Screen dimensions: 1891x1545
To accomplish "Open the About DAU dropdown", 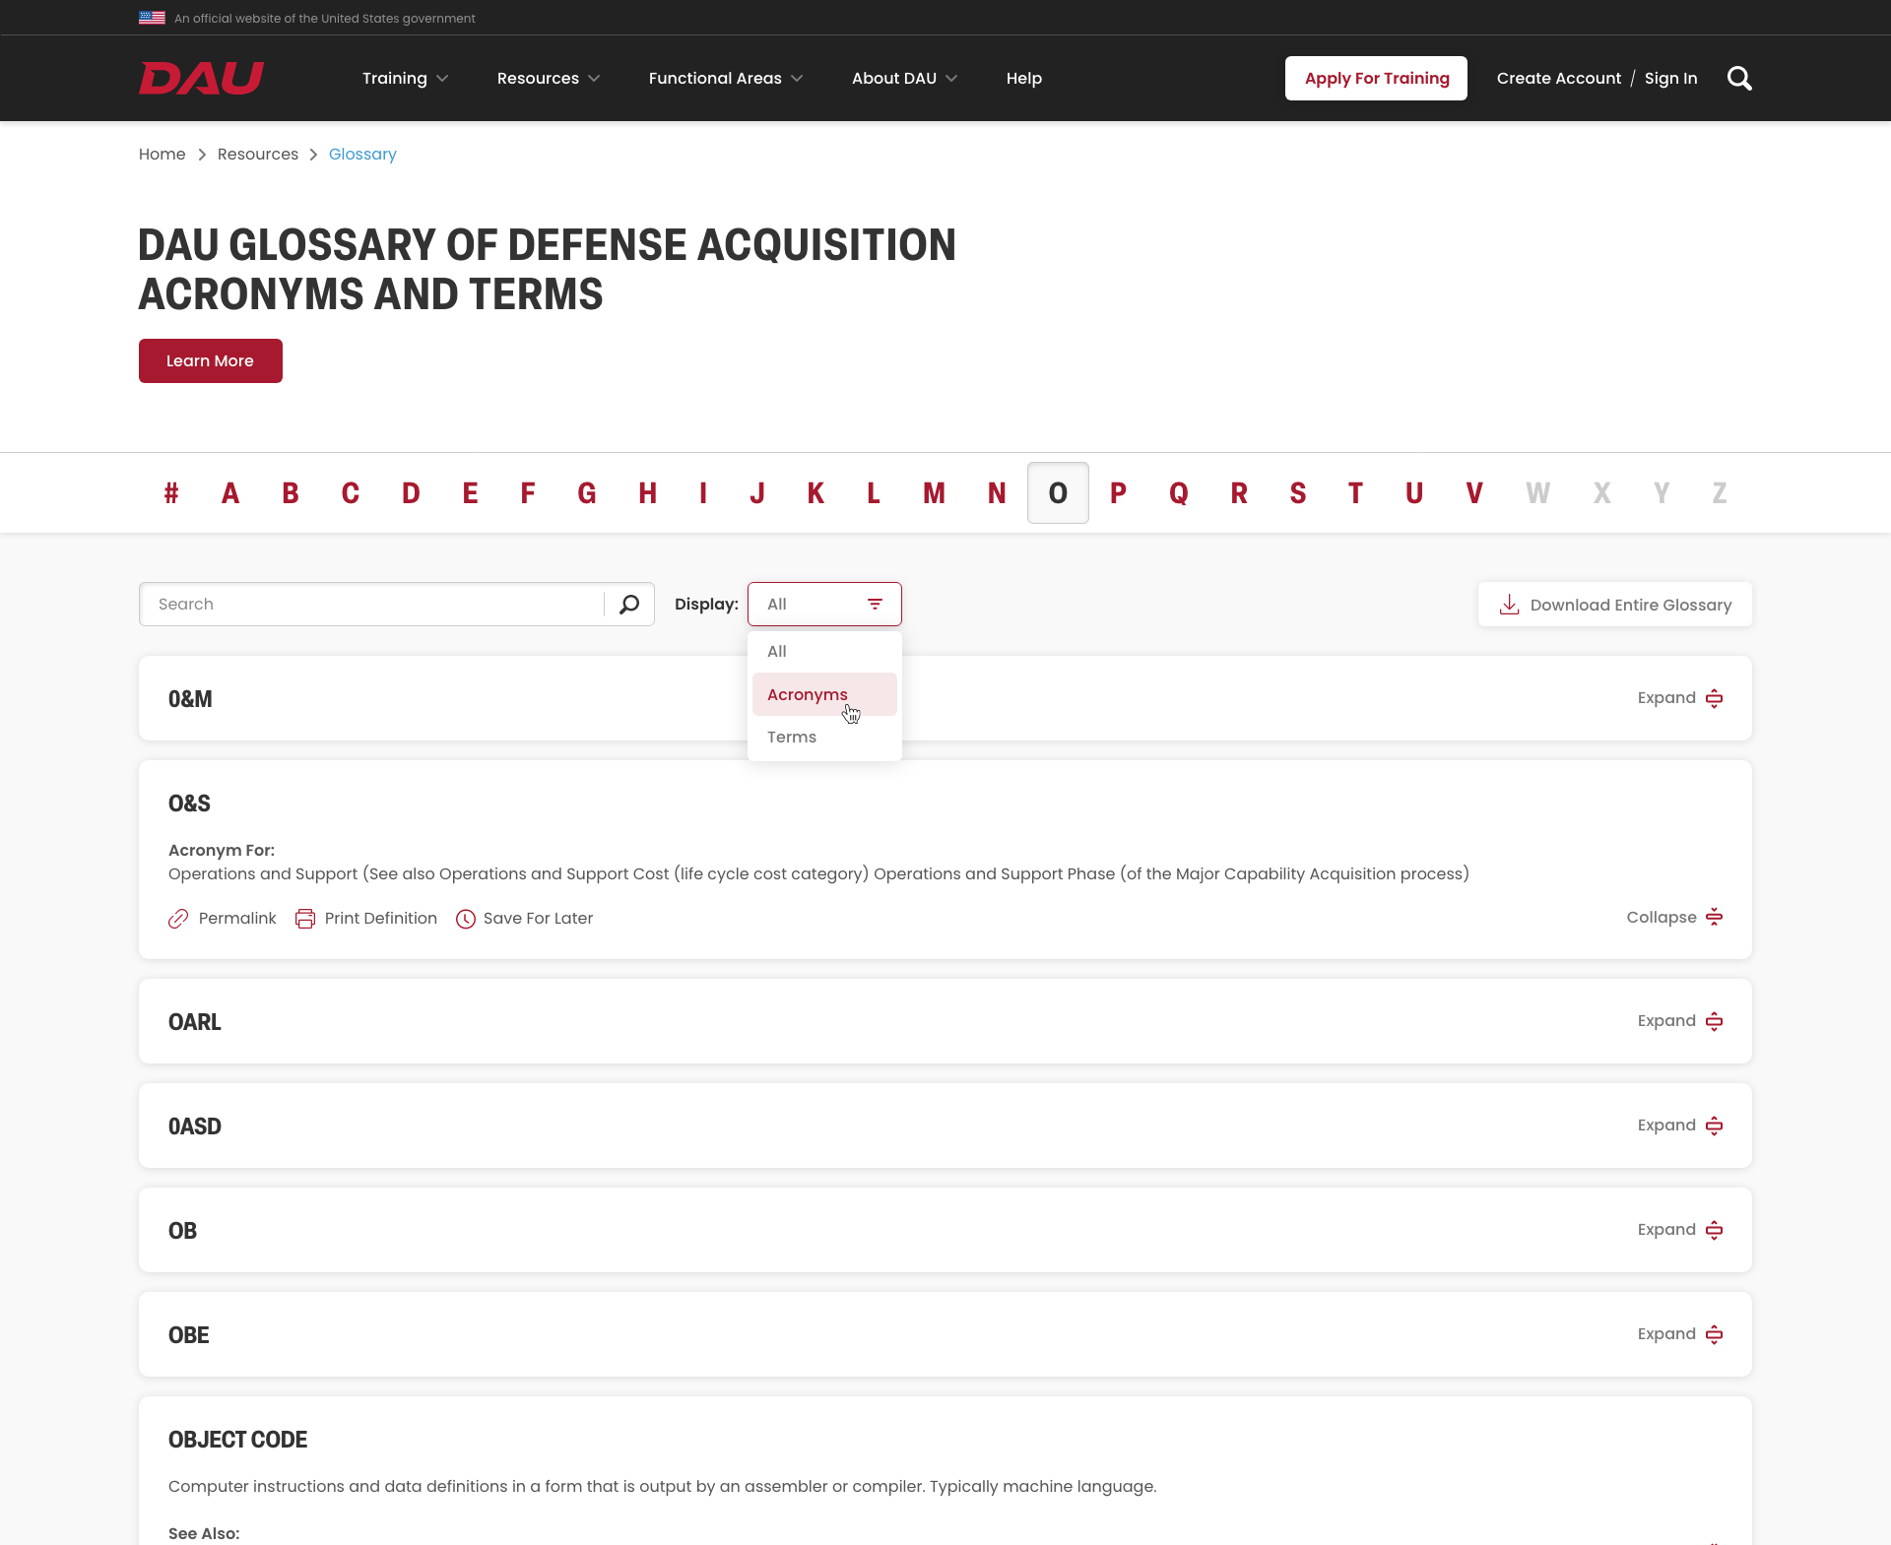I will pos(904,78).
